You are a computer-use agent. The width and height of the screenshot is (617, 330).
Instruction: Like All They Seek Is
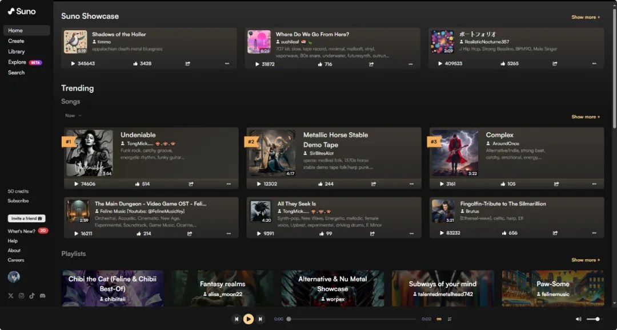pyautogui.click(x=322, y=234)
